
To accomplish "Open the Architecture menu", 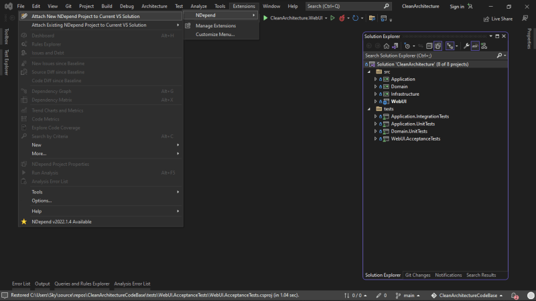I will tap(154, 6).
